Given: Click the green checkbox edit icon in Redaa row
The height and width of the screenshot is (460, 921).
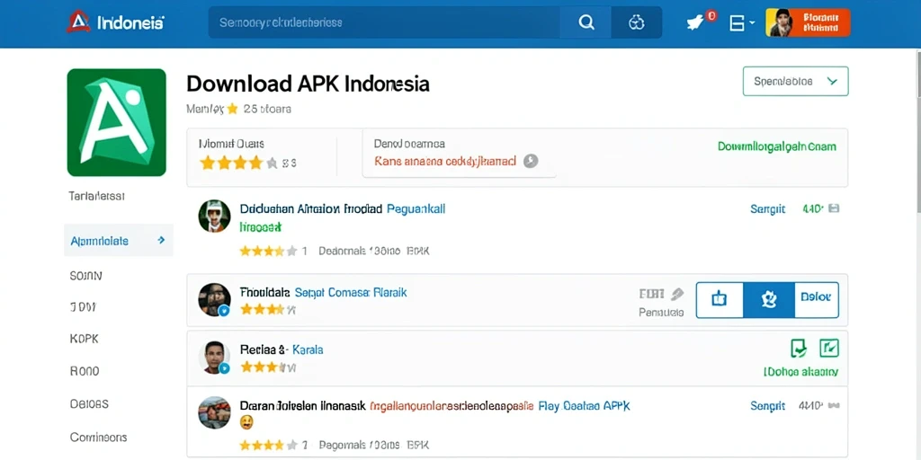Looking at the screenshot, I should point(828,348).
